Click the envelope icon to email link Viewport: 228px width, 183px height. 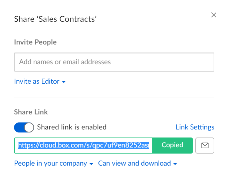(205, 146)
